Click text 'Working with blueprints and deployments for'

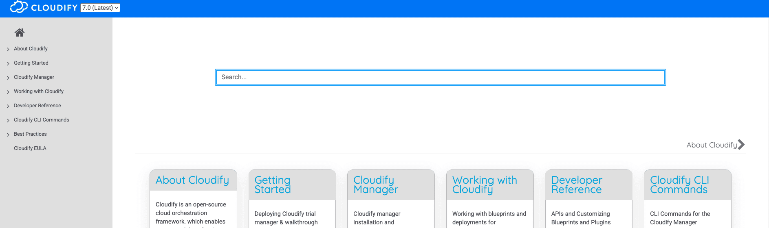489,218
